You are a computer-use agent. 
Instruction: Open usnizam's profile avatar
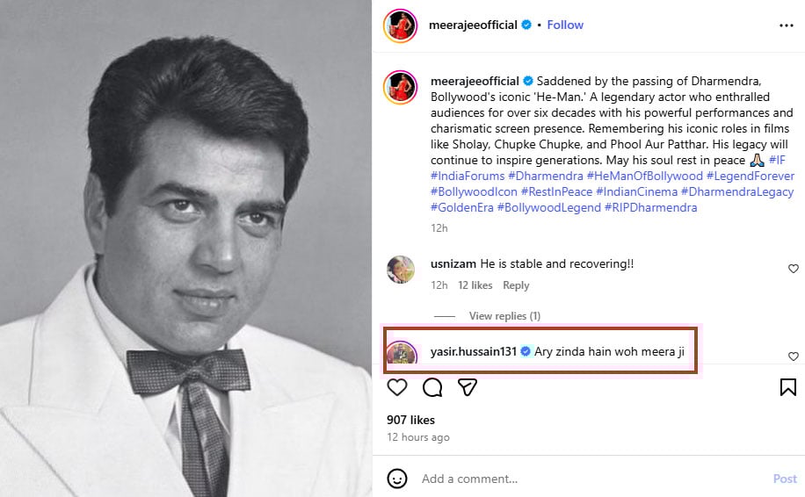pyautogui.click(x=401, y=270)
